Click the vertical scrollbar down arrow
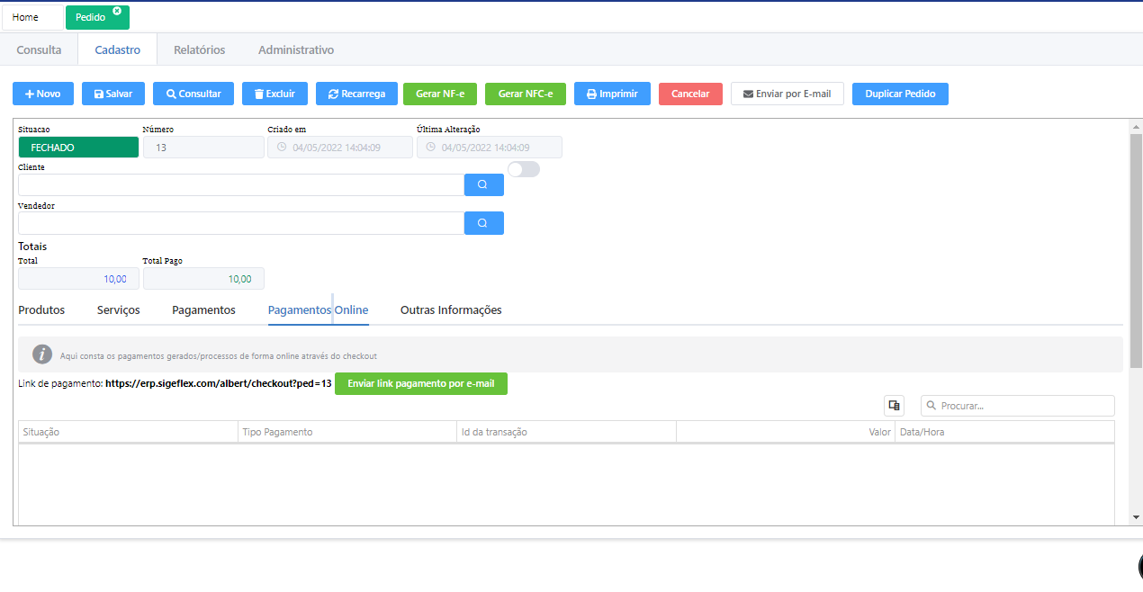The height and width of the screenshot is (592, 1143). coord(1135,517)
